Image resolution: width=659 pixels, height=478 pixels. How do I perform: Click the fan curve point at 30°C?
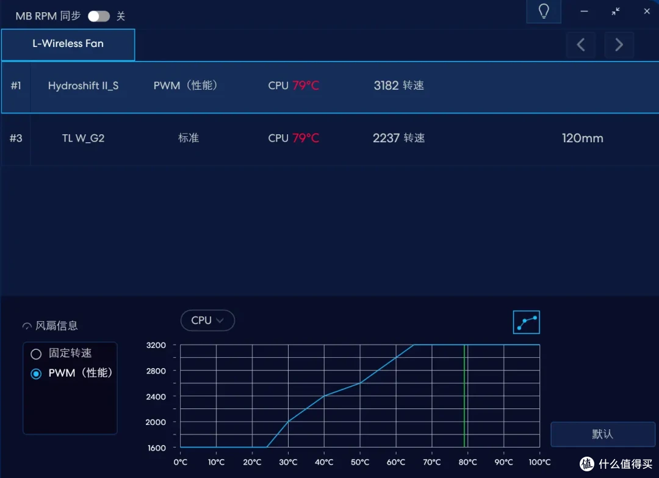click(288, 421)
